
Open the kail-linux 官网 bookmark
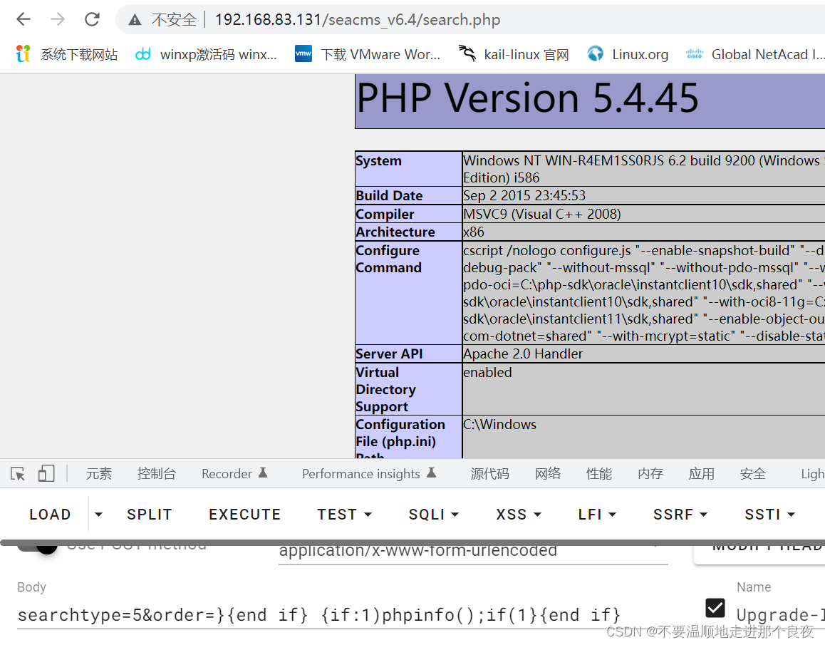point(514,54)
